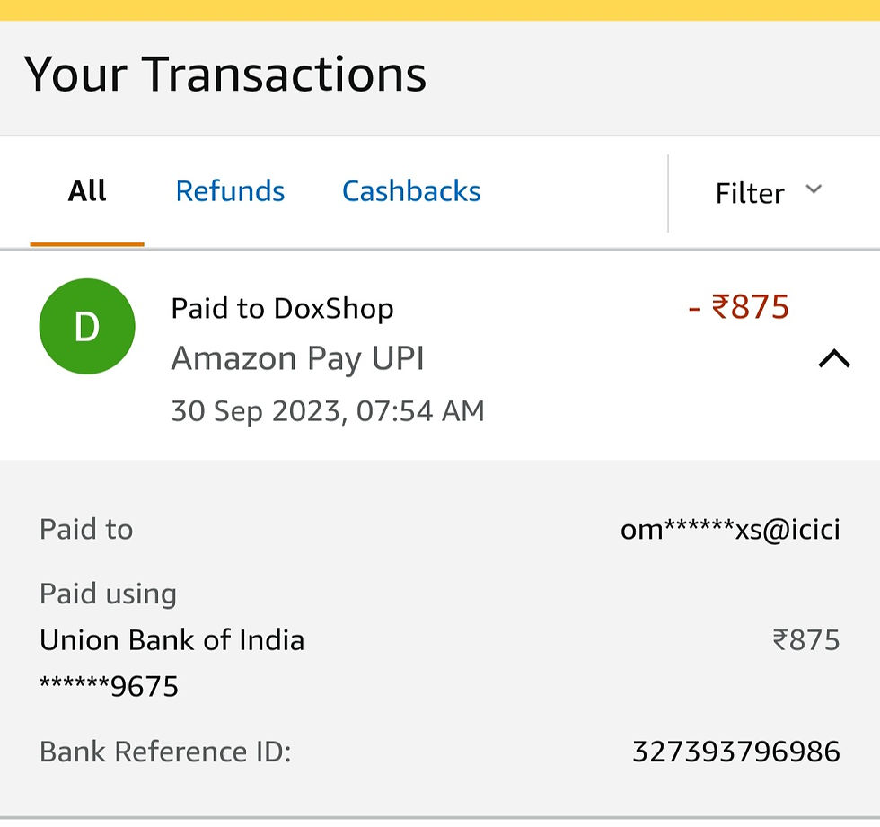Select the All transactions tab
This screenshot has height=827, width=880.
coord(87,191)
